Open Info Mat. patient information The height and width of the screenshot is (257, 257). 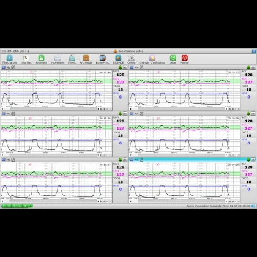(26, 58)
